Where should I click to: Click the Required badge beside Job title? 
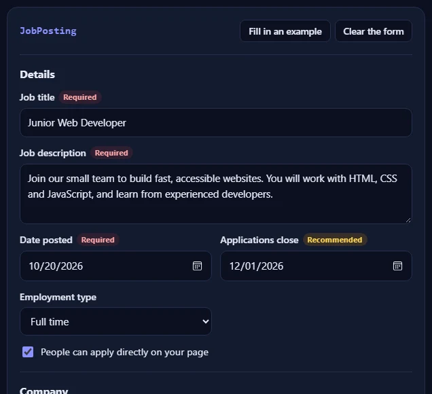[80, 97]
